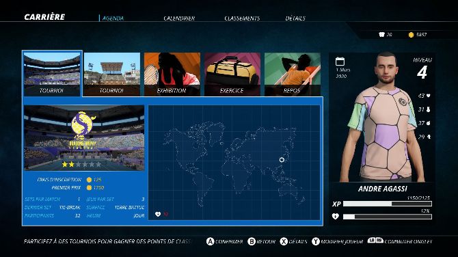Click the A Confirmer button icon
458x257 pixels.
210,241
